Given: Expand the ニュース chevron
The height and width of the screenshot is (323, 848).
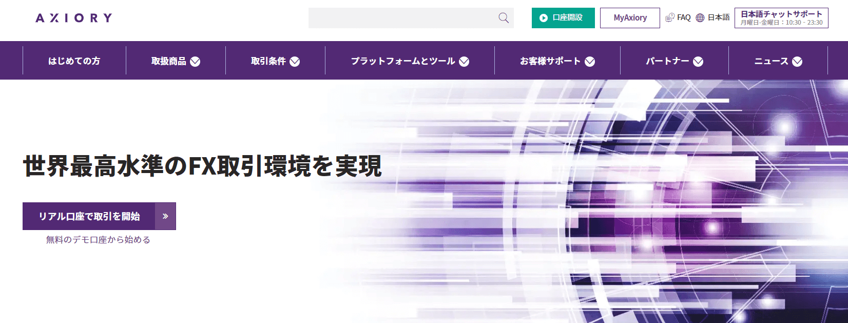Looking at the screenshot, I should click(797, 62).
